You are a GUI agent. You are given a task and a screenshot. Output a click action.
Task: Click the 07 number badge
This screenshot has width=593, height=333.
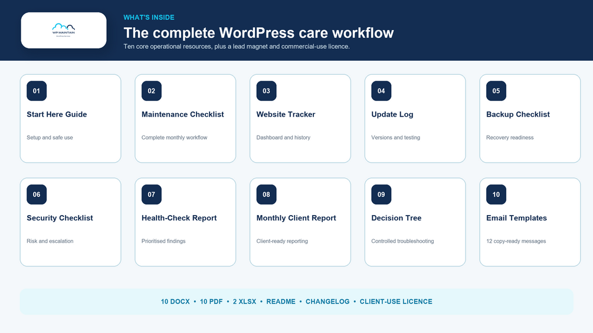(x=152, y=194)
